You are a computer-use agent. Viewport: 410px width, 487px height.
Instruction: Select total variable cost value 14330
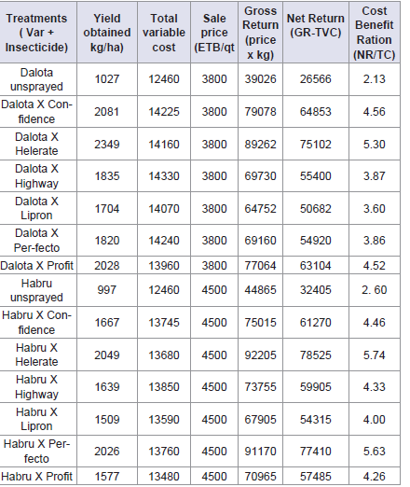[x=164, y=176]
